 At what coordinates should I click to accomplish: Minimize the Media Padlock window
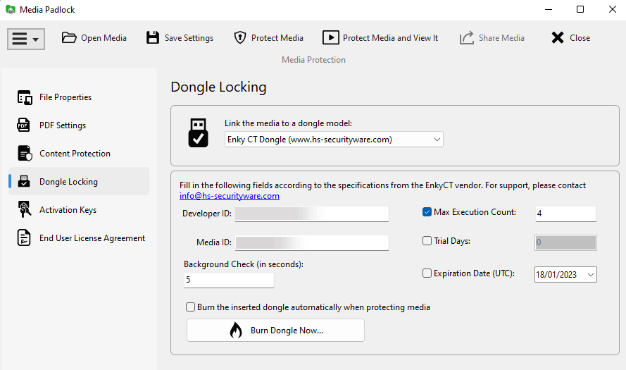(549, 9)
